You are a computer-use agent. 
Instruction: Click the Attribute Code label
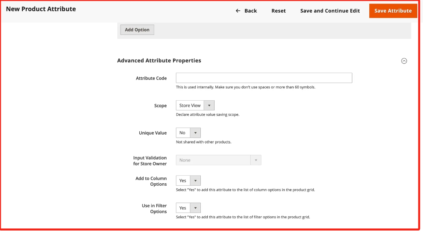pyautogui.click(x=151, y=78)
